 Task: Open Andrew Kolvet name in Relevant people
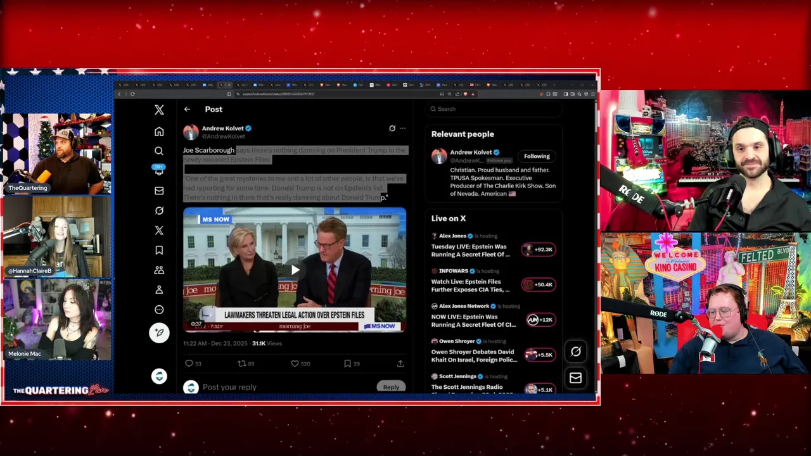tap(471, 153)
